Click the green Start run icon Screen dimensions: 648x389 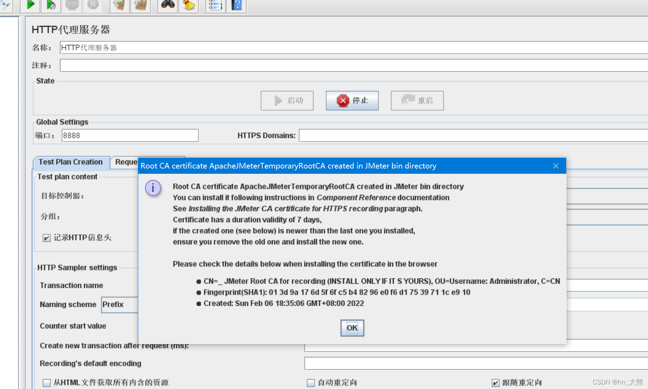30,5
